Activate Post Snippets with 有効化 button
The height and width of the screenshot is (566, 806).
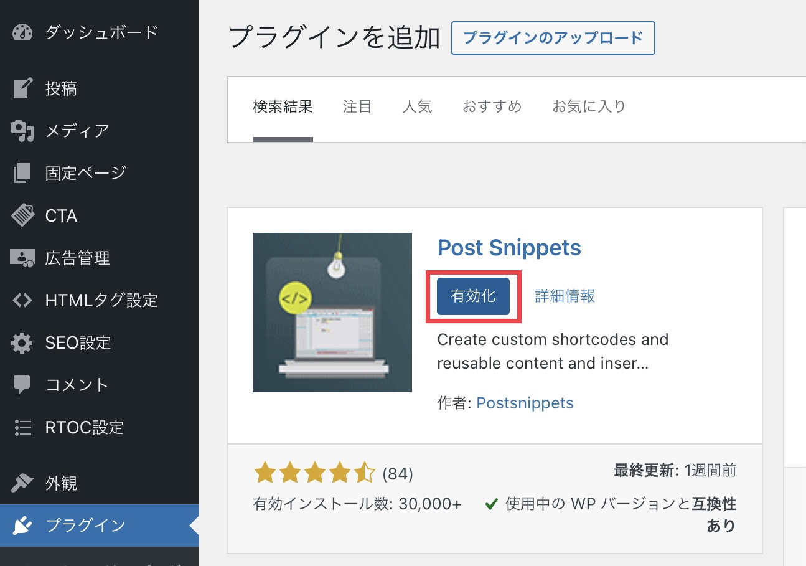[474, 296]
